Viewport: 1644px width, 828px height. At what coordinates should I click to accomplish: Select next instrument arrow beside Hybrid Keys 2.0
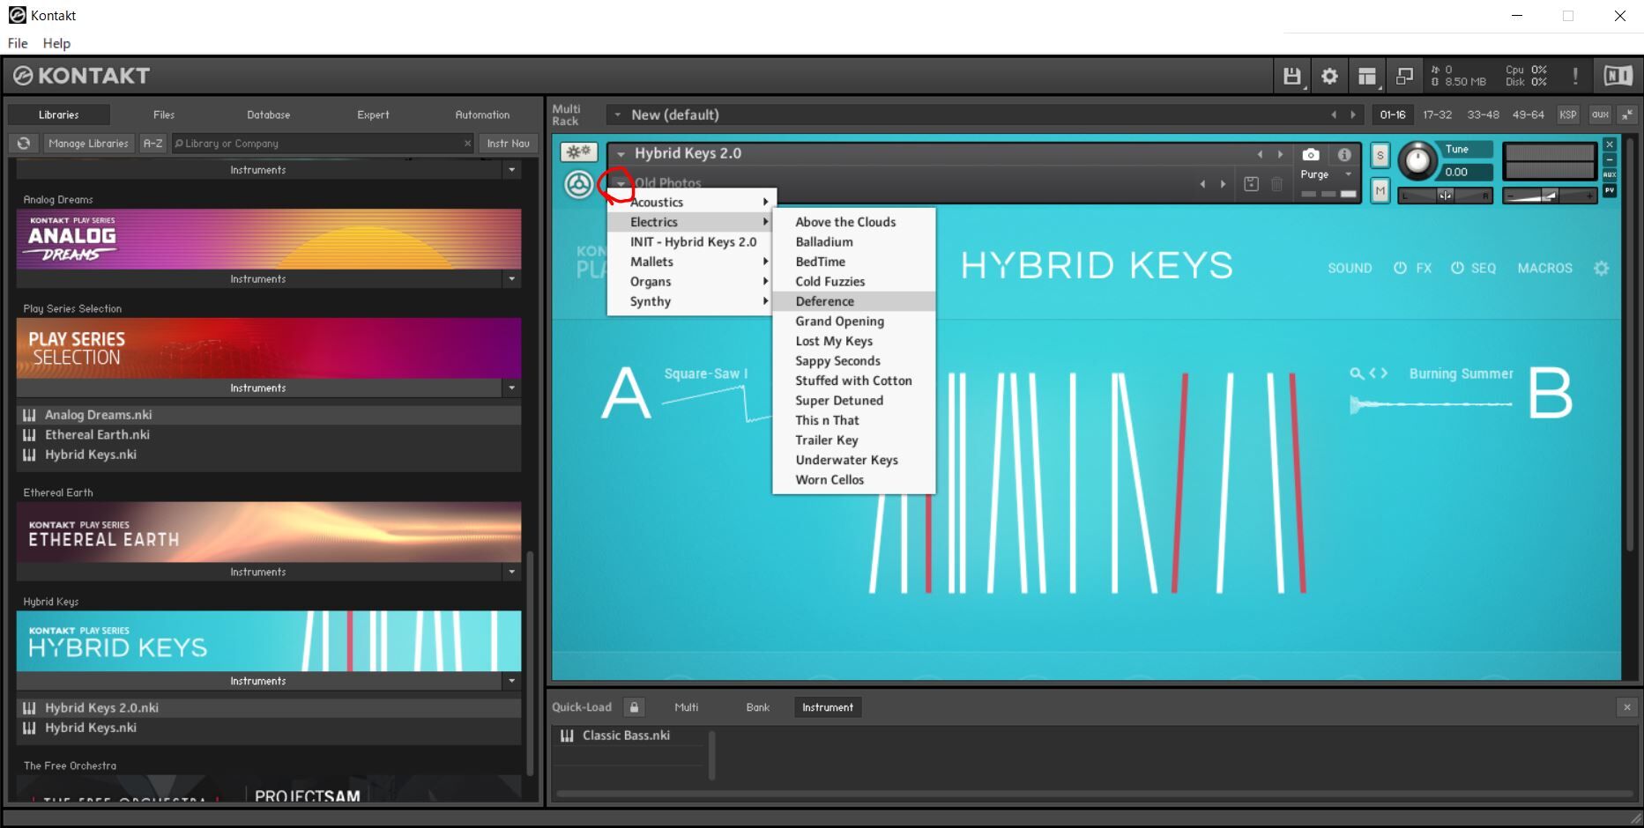(x=1281, y=154)
